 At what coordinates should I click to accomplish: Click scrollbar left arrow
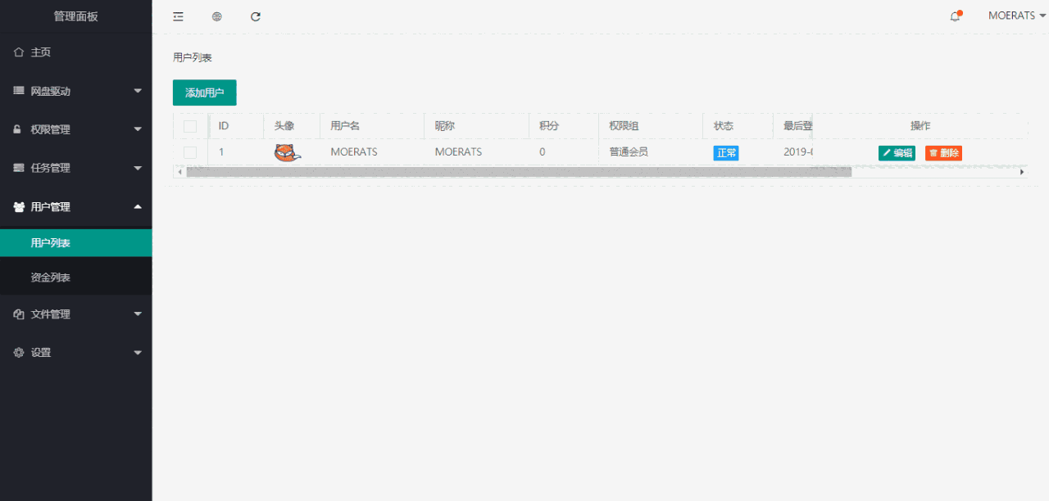179,172
